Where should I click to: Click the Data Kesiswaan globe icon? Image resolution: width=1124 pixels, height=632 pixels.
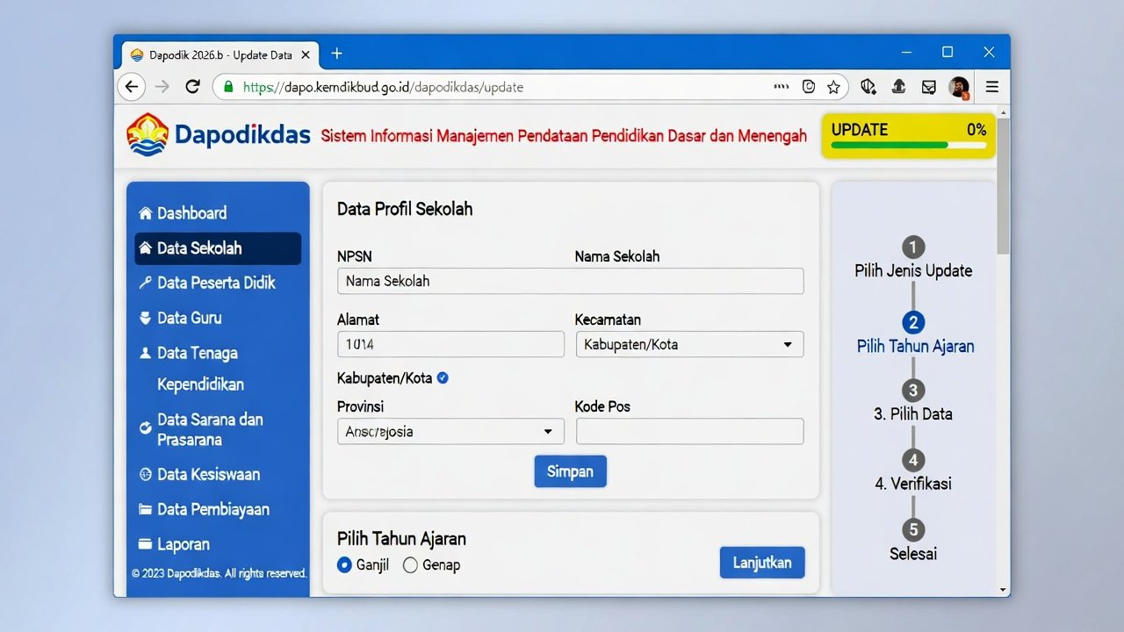[146, 474]
